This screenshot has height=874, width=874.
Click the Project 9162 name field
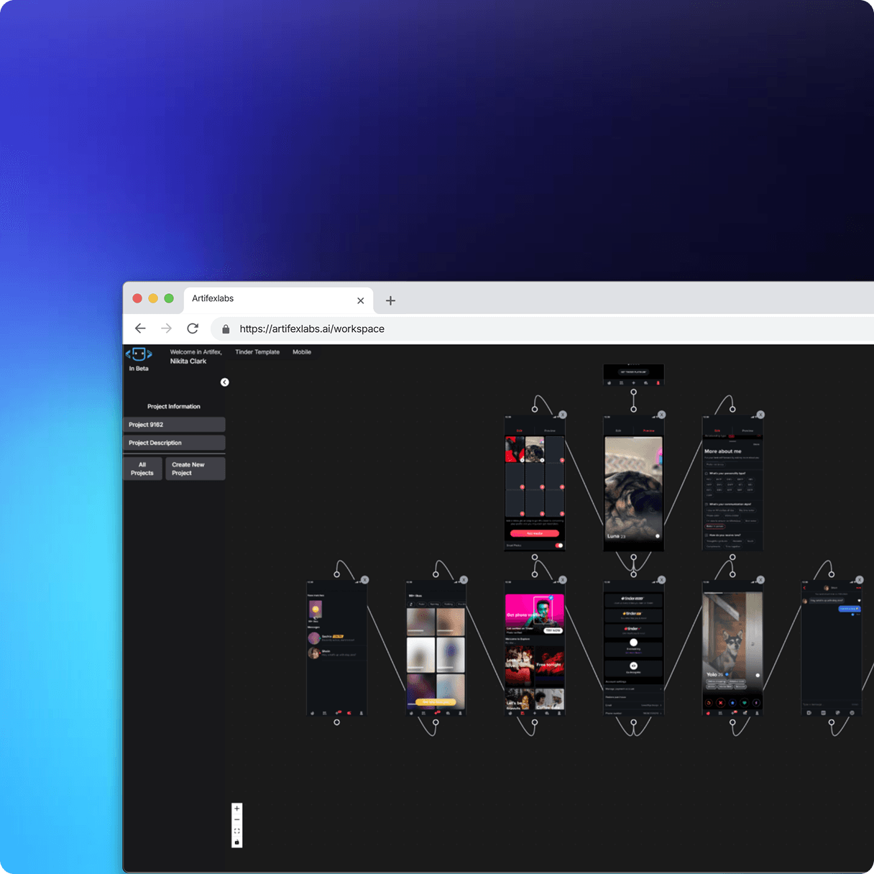point(174,424)
